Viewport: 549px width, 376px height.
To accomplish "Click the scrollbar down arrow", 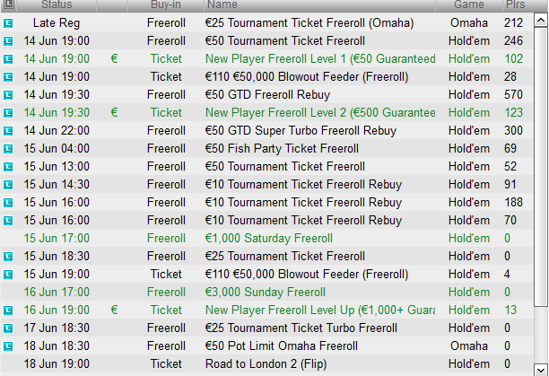I will (541, 370).
